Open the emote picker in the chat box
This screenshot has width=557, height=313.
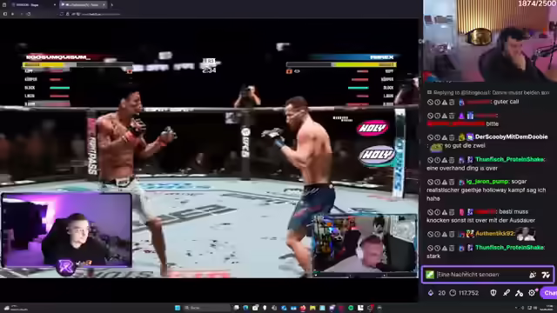[x=533, y=275]
